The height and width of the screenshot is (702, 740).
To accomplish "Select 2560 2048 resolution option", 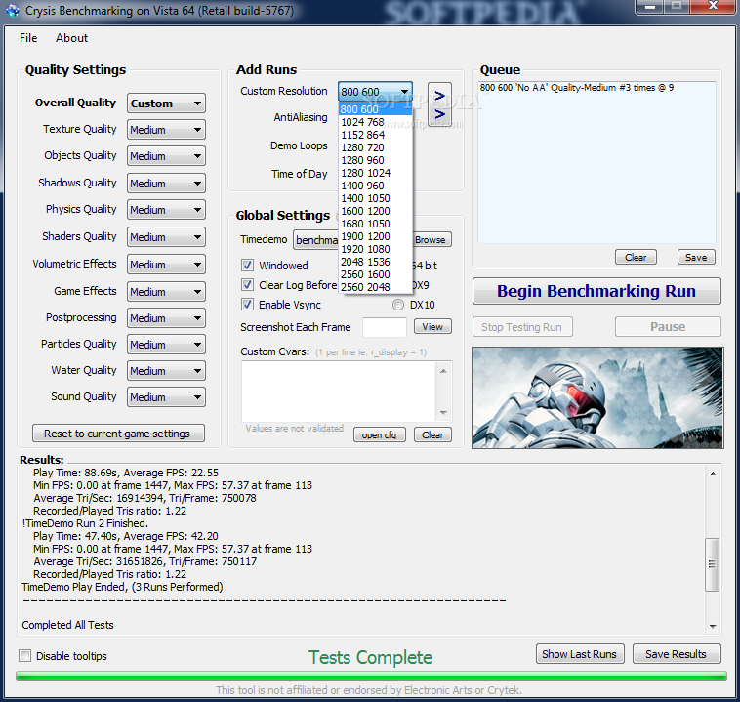I will [375, 287].
